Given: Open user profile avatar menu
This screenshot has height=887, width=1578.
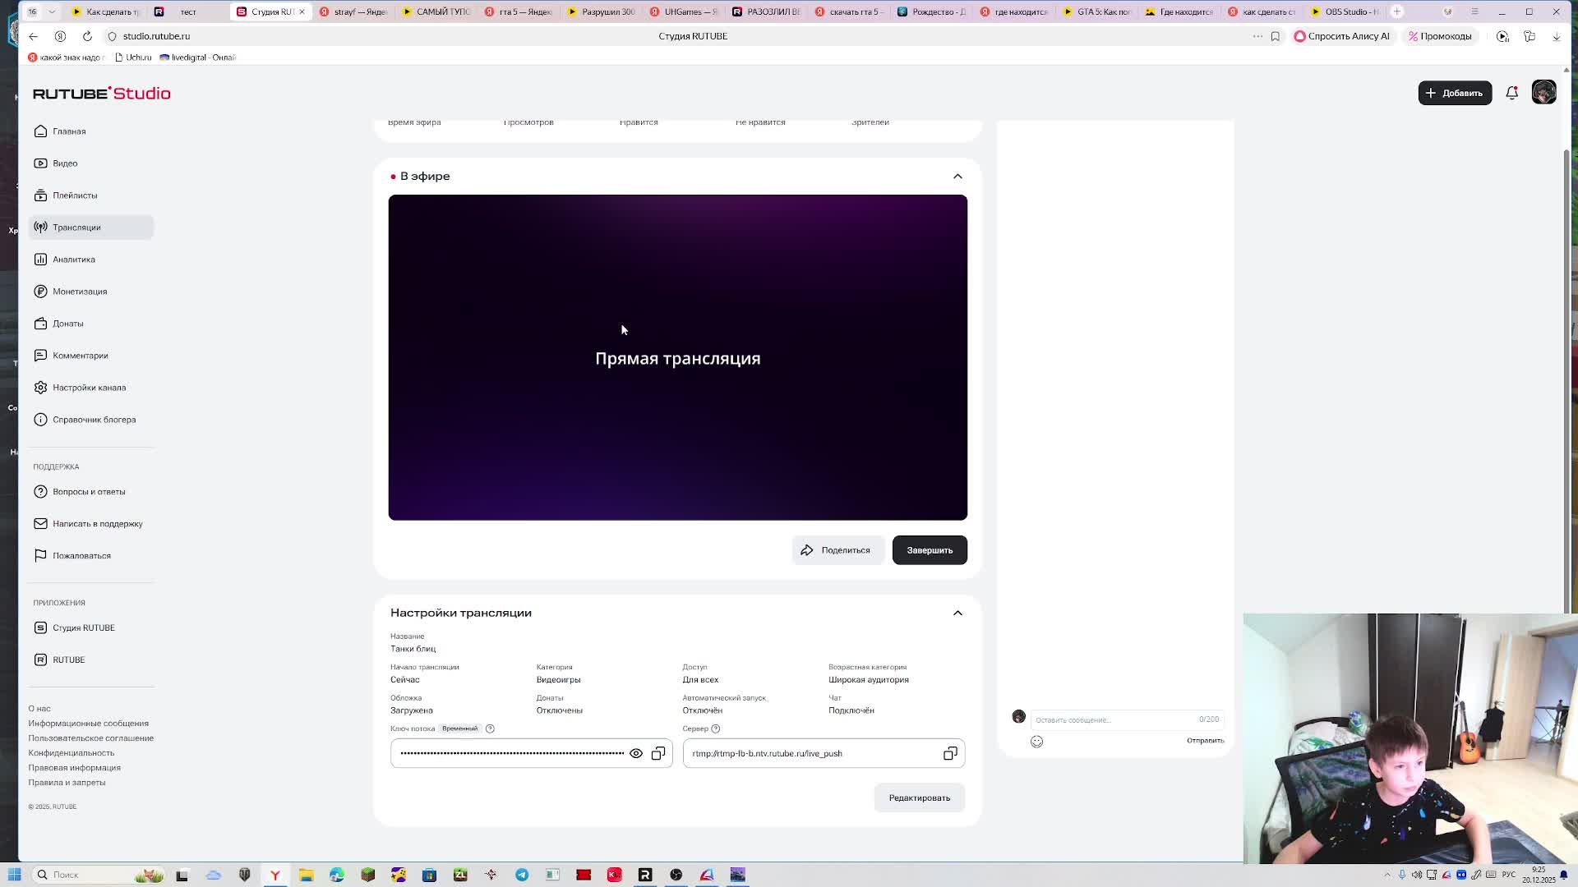Looking at the screenshot, I should click(x=1543, y=93).
